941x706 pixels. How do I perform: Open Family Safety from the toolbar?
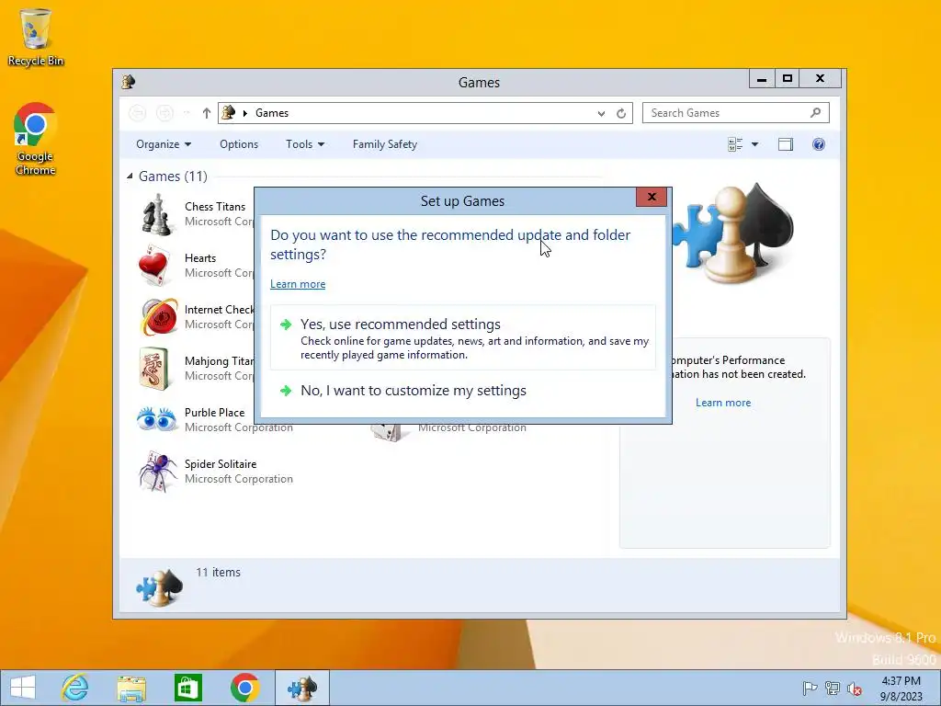click(385, 144)
